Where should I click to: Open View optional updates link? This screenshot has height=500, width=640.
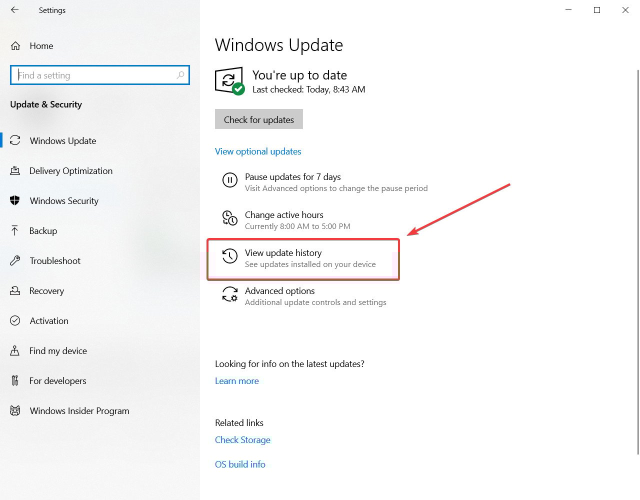pos(258,151)
